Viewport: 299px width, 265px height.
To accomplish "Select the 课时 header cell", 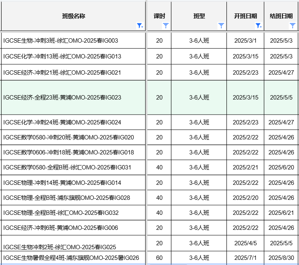I will click(x=159, y=16).
